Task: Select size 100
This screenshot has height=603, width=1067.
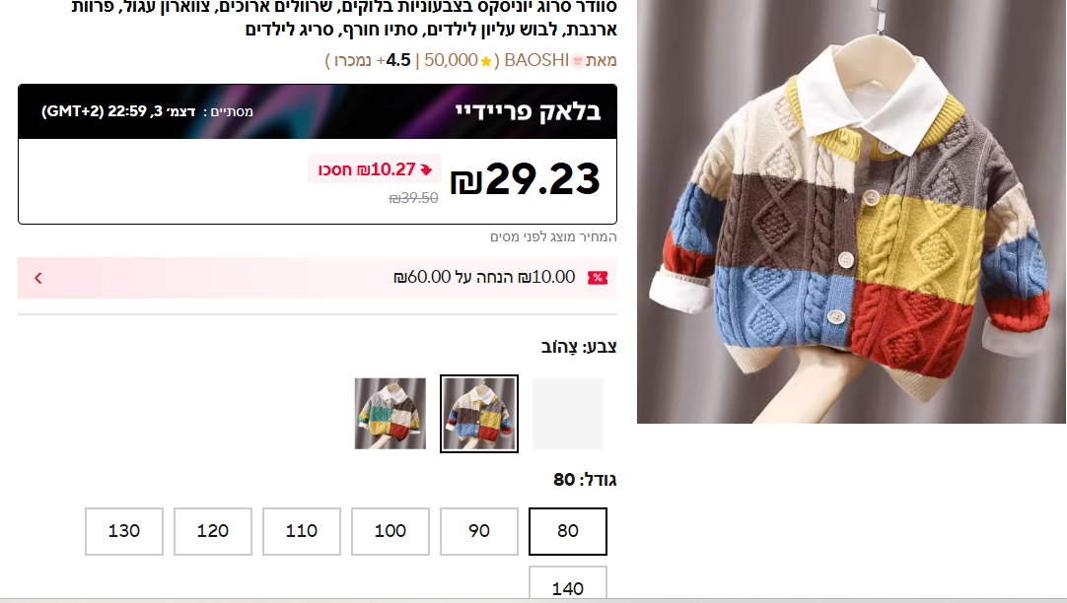Action: pyautogui.click(x=390, y=531)
